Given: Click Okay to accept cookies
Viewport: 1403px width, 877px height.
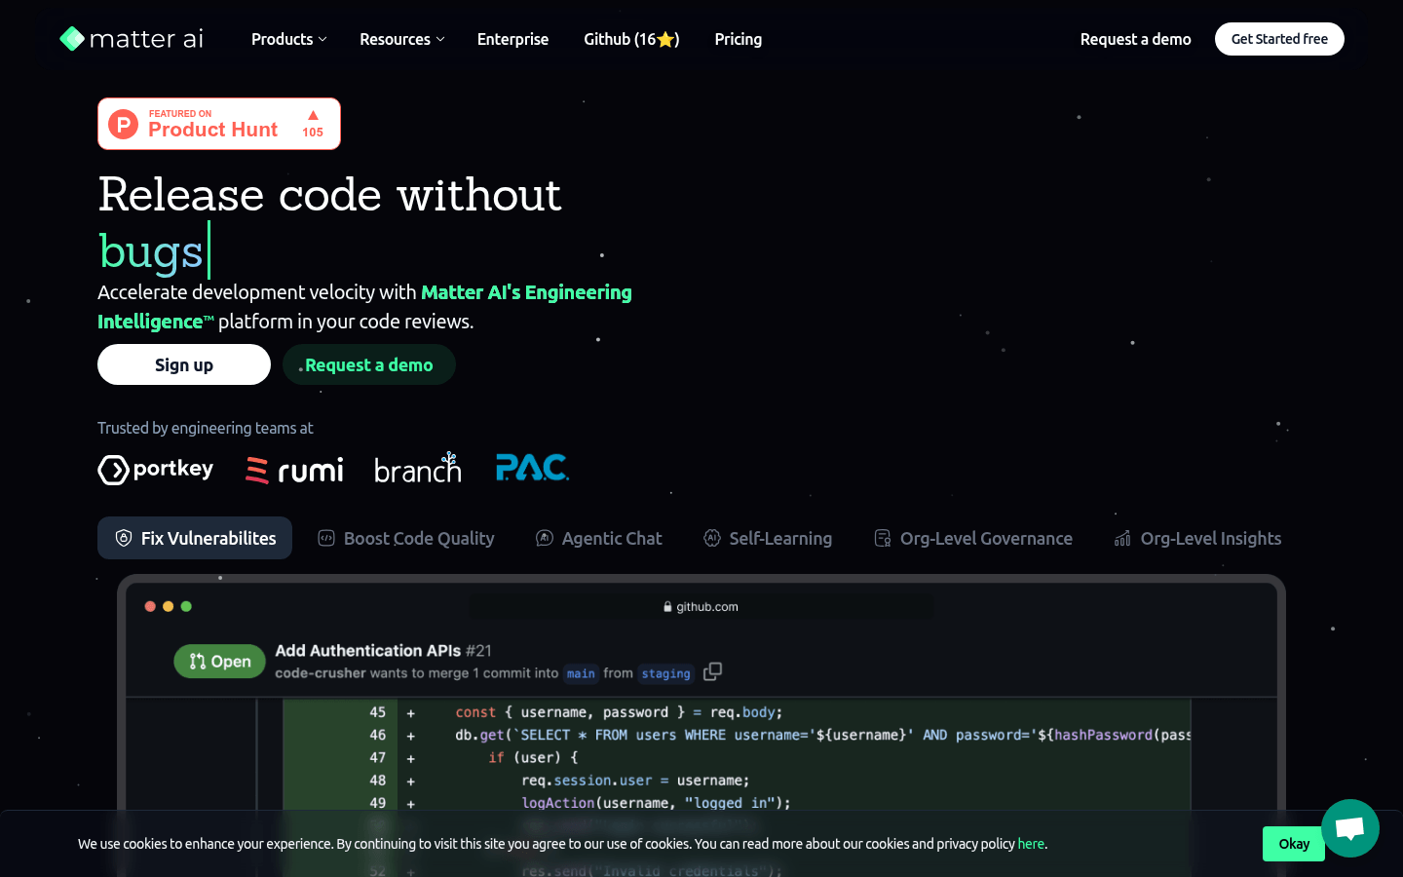Looking at the screenshot, I should (x=1294, y=844).
